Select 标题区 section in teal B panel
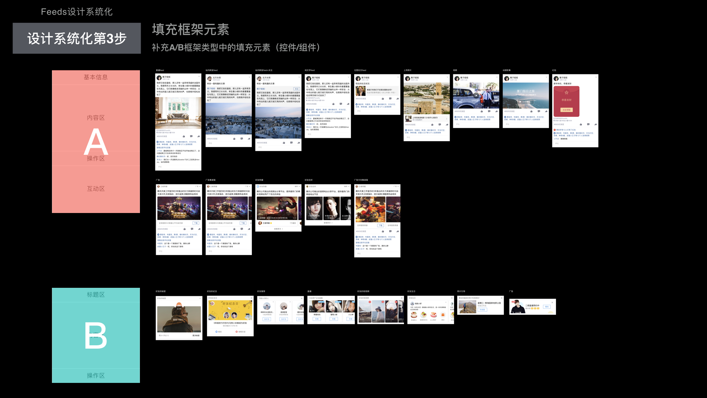 96,294
